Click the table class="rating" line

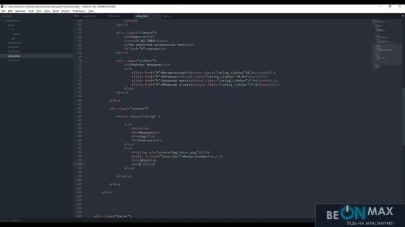point(138,116)
